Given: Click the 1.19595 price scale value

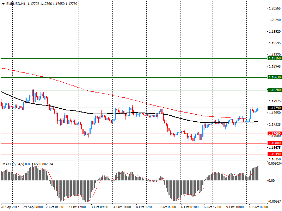Looking at the screenshot, I should [x=275, y=43].
